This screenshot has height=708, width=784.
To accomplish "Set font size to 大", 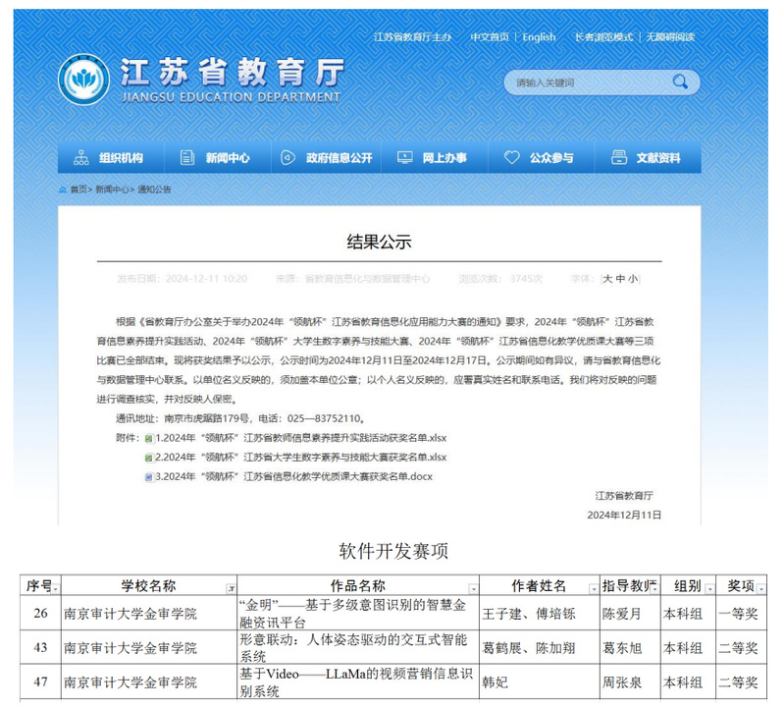I will (608, 279).
